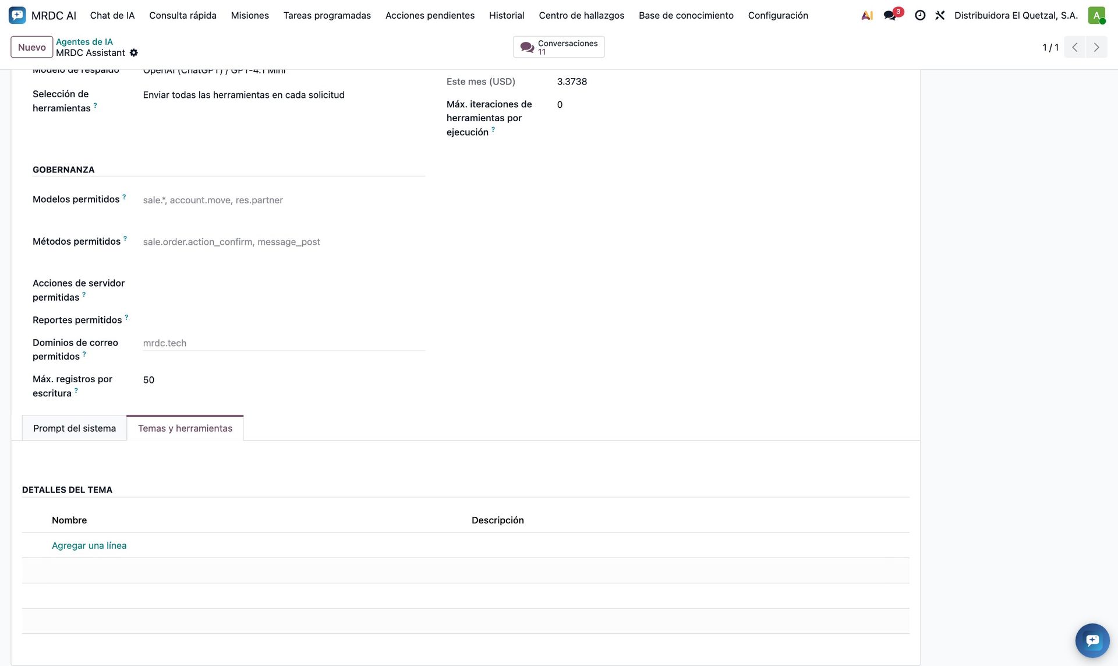
Task: Open Centro de hallazgos menu
Action: (x=581, y=16)
